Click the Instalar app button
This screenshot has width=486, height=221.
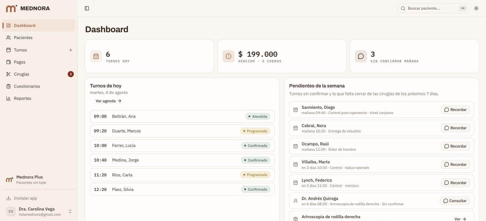point(39,198)
